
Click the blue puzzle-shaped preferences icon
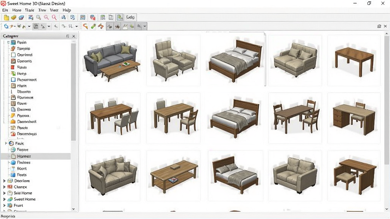[x=30, y=17]
